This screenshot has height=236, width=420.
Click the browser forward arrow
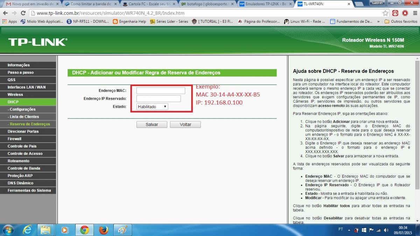coord(14,13)
